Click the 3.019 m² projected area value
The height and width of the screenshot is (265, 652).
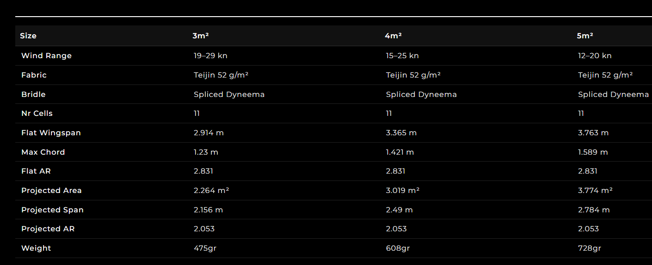403,190
